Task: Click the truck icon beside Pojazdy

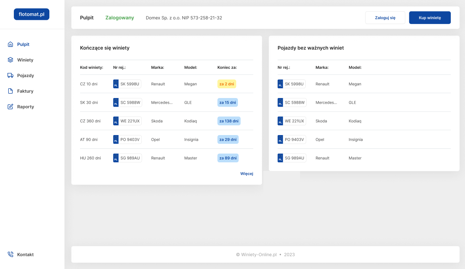Action: click(10, 76)
